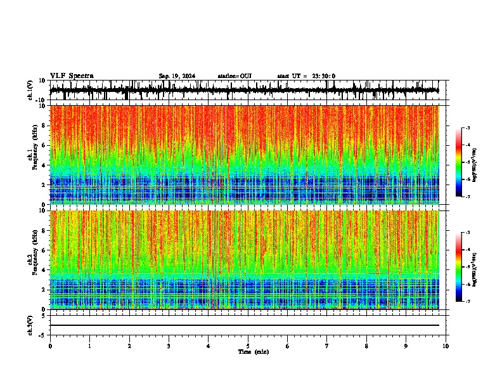Click the "-7" label on ch.1 color bar

coord(467,197)
